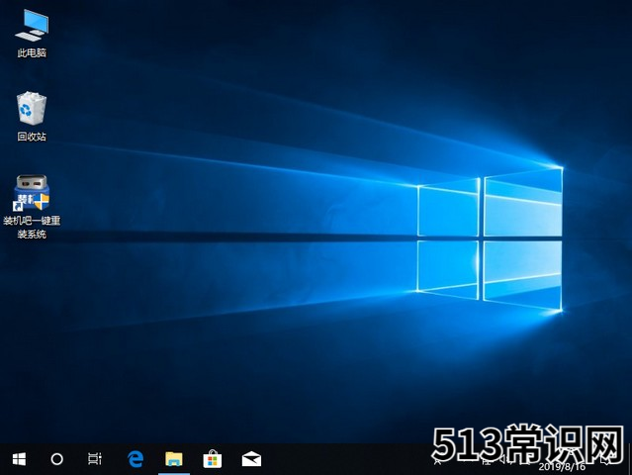The height and width of the screenshot is (475, 632).
Task: Click the Show Desktop sliver at taskbar end
Action: coord(630,459)
